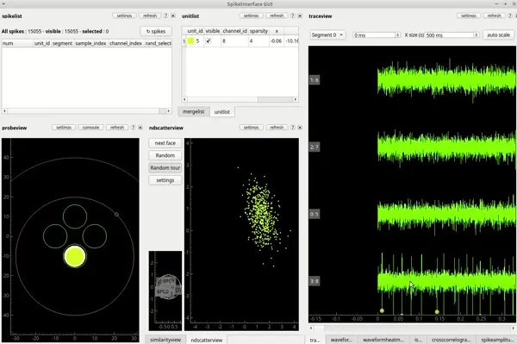Image resolution: width=517 pixels, height=344 pixels.
Task: Sort unitlist by channel_id column header
Action: point(234,31)
